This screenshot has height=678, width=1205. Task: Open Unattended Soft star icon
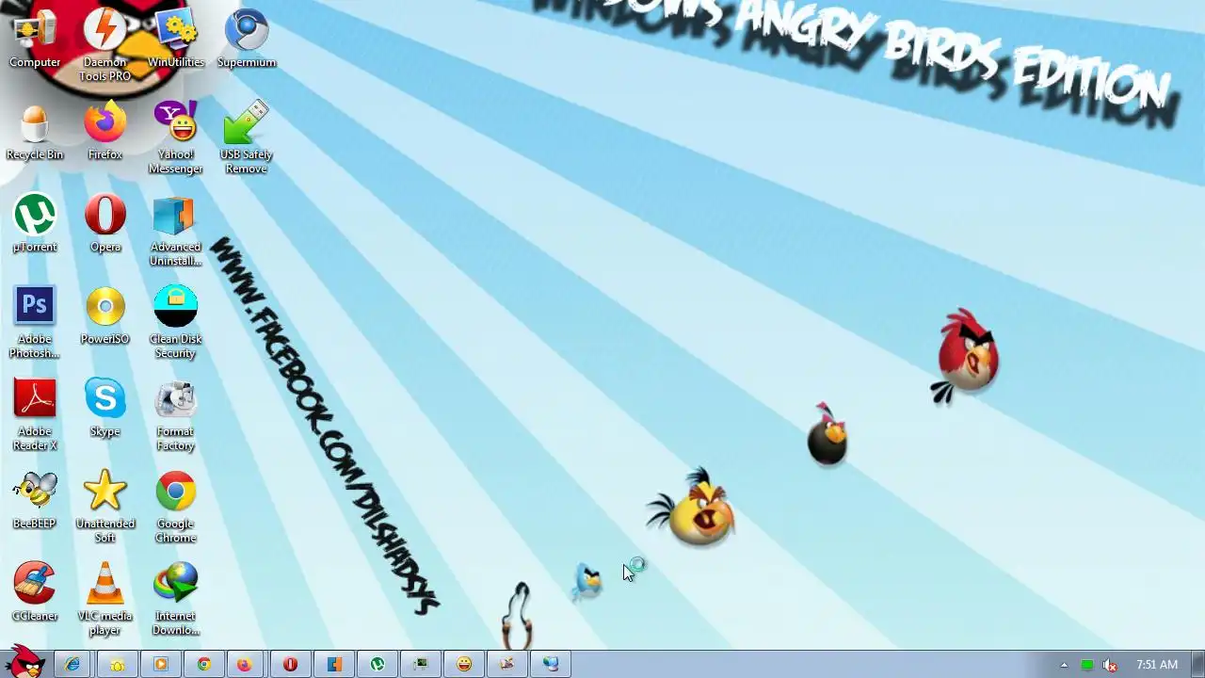pyautogui.click(x=104, y=507)
